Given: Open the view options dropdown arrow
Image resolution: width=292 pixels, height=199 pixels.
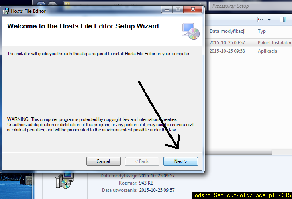Looking at the screenshot, I should point(269,20).
